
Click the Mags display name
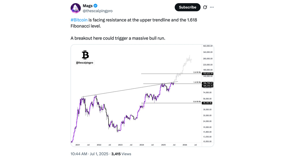[88, 6]
